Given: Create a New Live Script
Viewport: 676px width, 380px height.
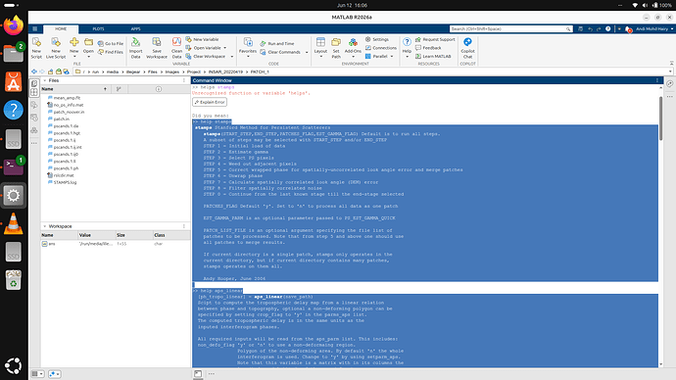Looking at the screenshot, I should click(x=56, y=48).
